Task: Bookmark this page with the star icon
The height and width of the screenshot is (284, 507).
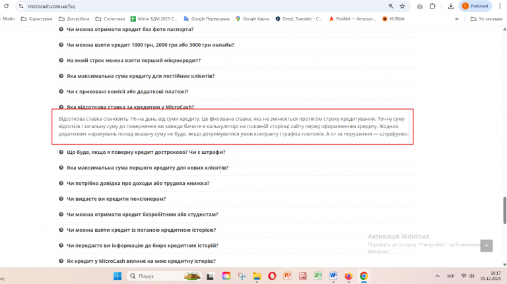Action: tap(402, 6)
